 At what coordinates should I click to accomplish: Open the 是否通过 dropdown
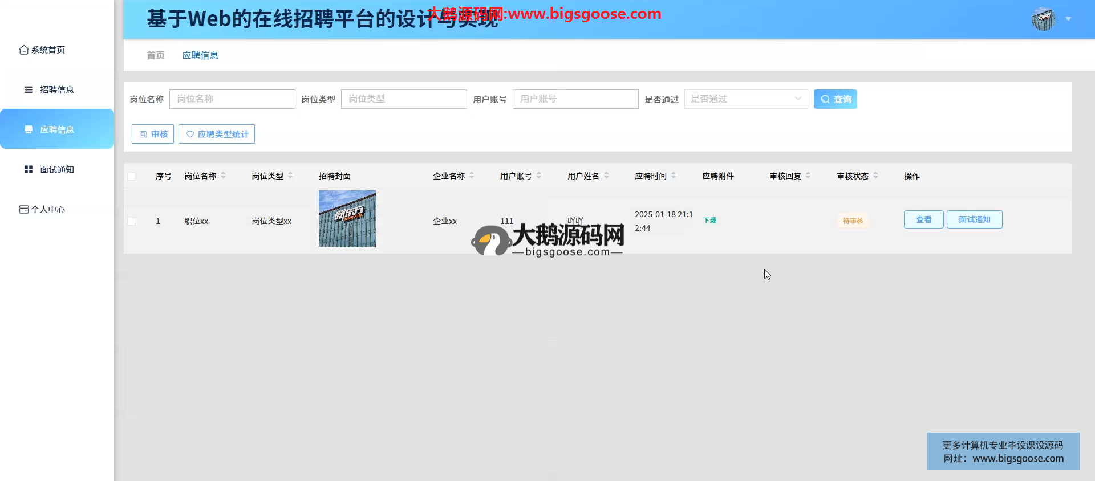coord(745,99)
